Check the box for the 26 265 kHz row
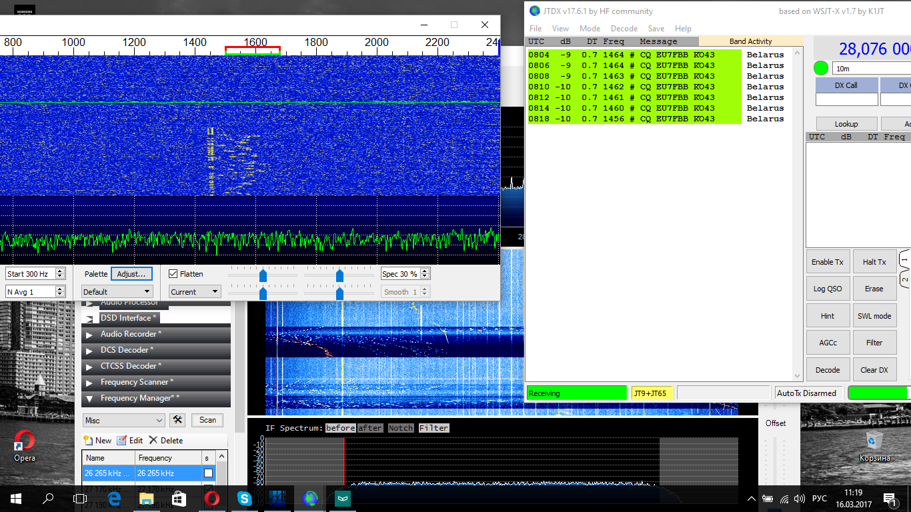 (x=208, y=473)
